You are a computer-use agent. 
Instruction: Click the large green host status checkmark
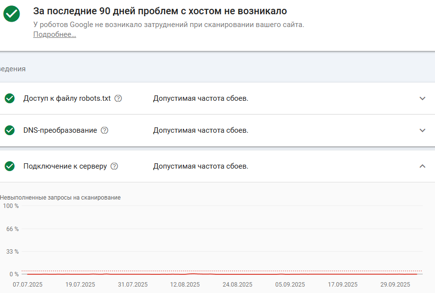[12, 14]
